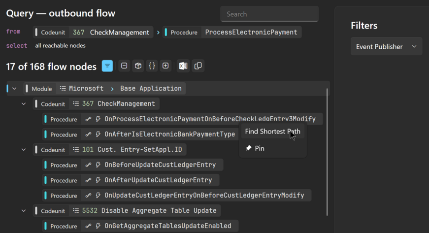Click the link icon beside OnBeforeUpdateCustLedgerEntry

click(88, 165)
